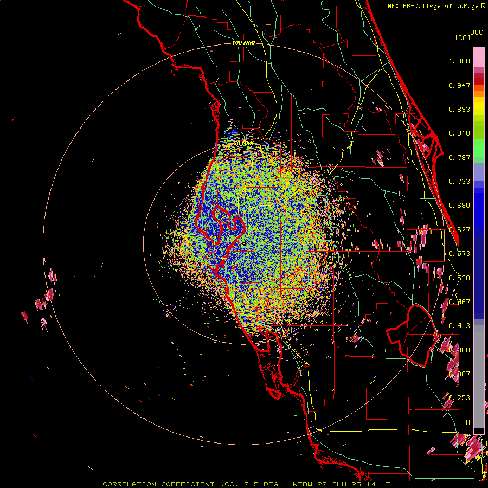Click the [CC] legend header
488x488 pixels.
point(463,37)
